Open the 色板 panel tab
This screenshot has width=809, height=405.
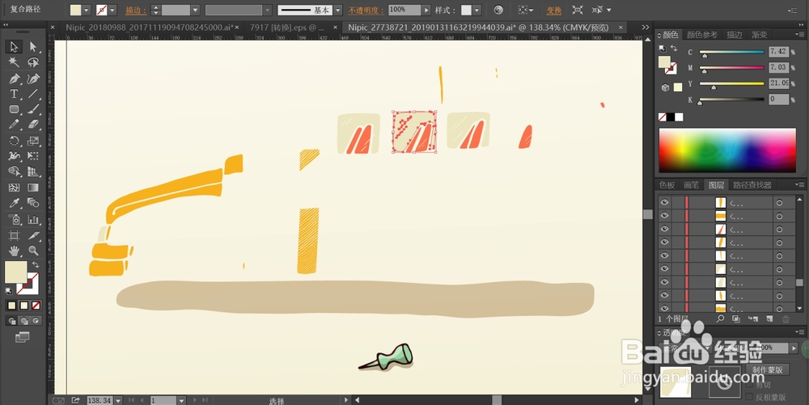coord(667,185)
